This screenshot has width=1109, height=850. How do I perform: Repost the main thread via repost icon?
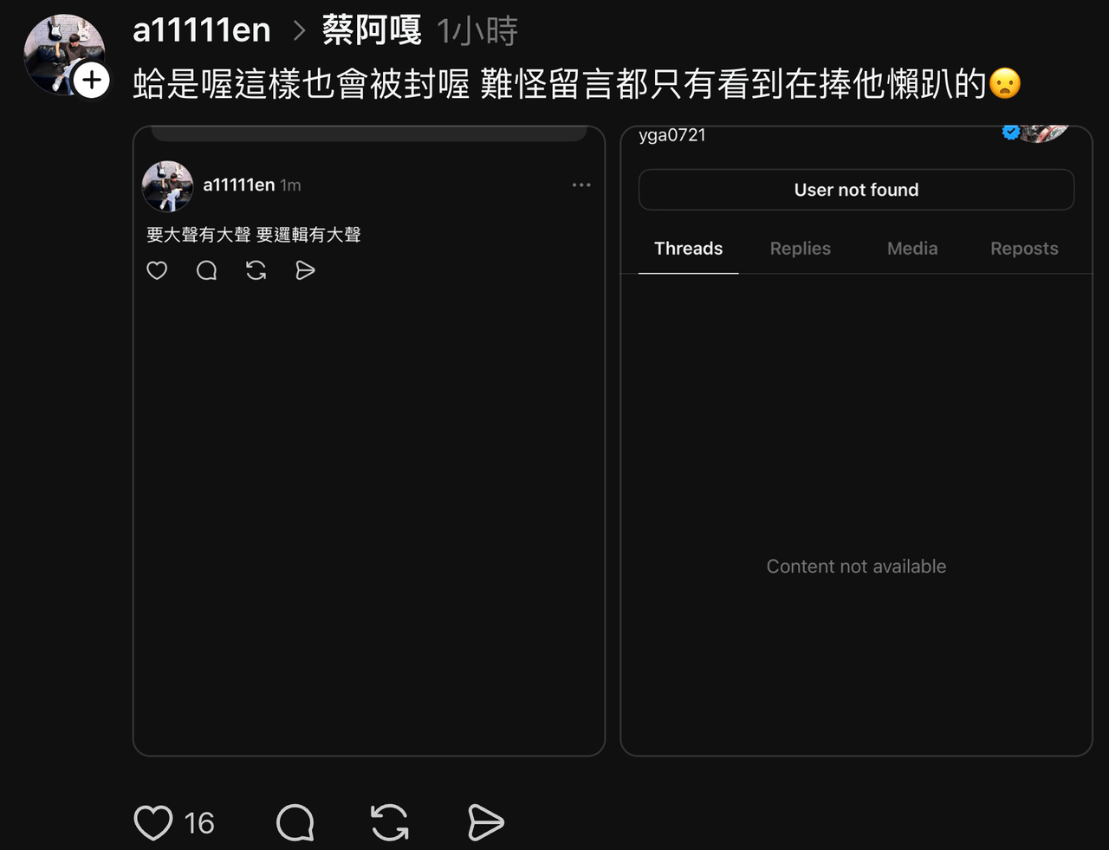[x=390, y=822]
